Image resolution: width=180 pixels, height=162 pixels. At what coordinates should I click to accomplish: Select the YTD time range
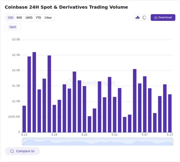click(x=38, y=18)
